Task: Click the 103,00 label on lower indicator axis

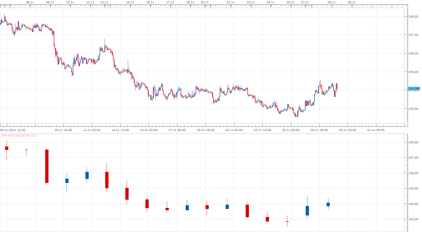Action: pos(413,219)
